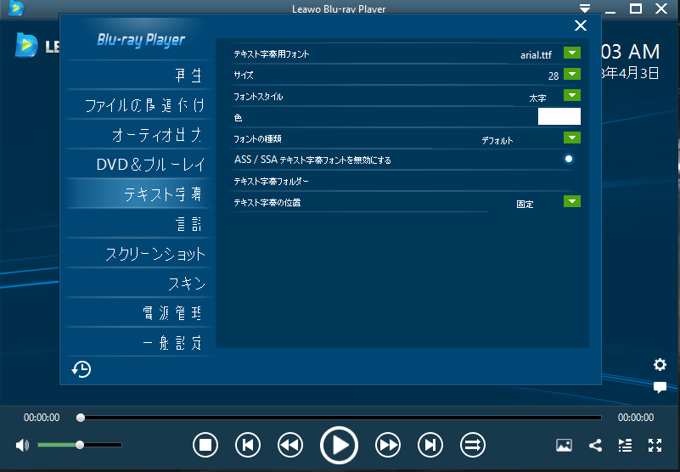The image size is (680, 472).
Task: Click the Blu-ray Player dialog title
Action: 141,40
